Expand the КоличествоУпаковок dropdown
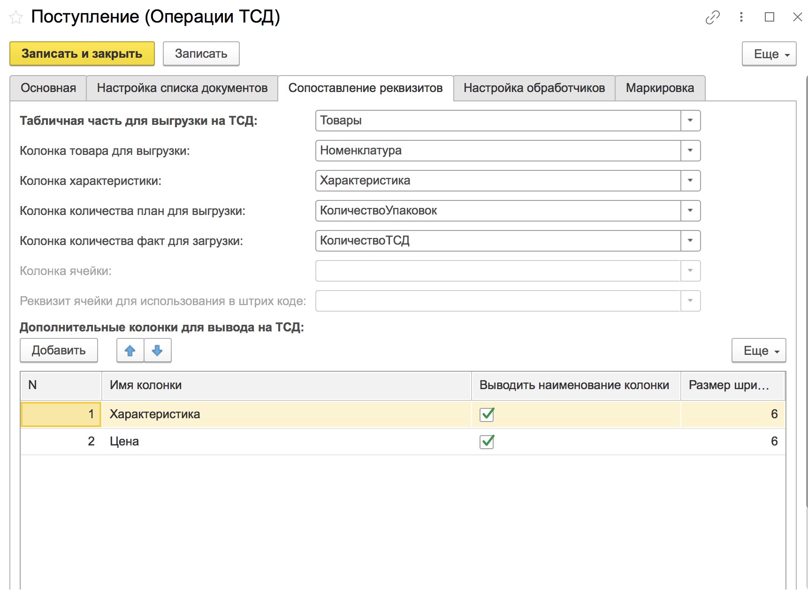808x598 pixels. (x=690, y=211)
